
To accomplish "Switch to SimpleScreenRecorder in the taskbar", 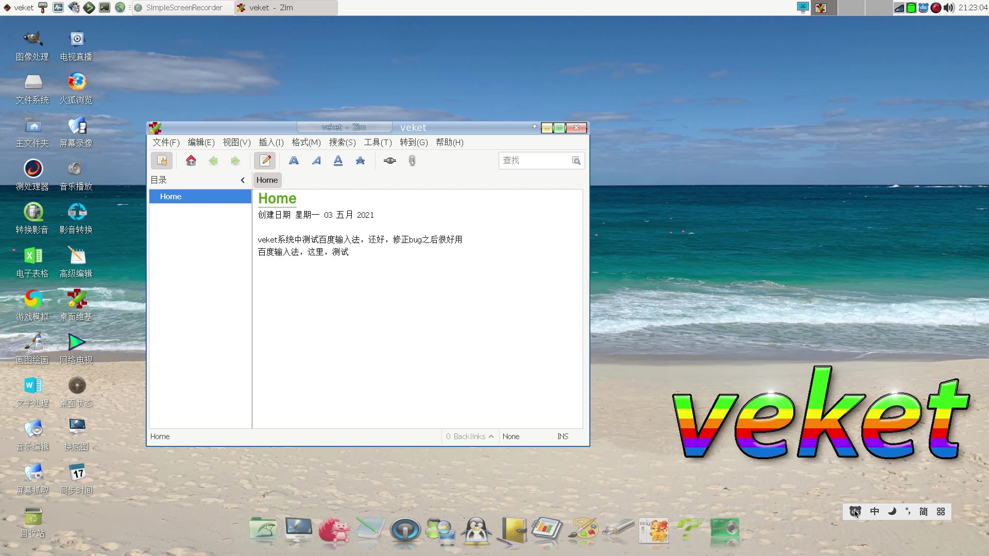I will click(x=183, y=8).
